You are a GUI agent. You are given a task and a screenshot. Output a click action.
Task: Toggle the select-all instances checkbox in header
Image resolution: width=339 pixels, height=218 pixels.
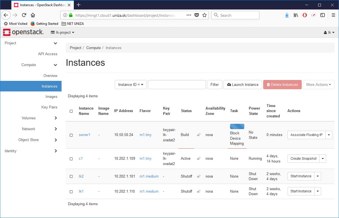pos(71,111)
